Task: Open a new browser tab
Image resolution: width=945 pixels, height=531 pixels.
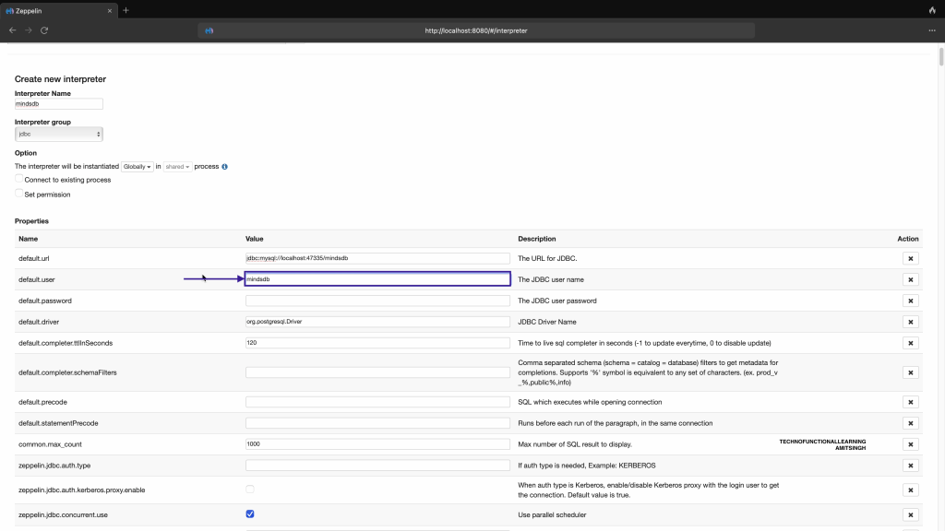Action: 126,10
